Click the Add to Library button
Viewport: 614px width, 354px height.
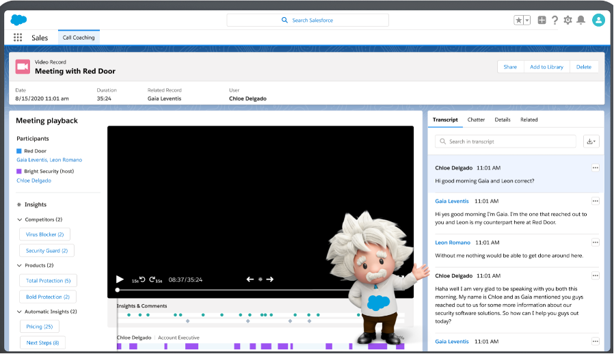pyautogui.click(x=546, y=67)
